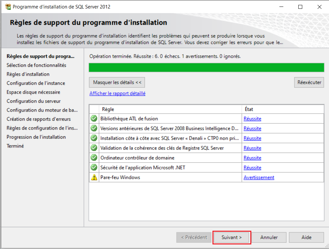The image size is (329, 249).
Task: Click Bibliothèque ATL de fusion rule text
Action: click(x=129, y=119)
